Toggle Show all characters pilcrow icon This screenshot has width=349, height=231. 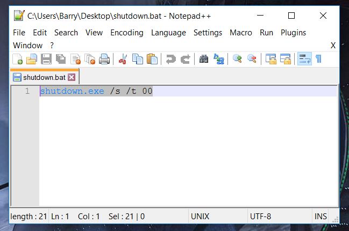318,59
